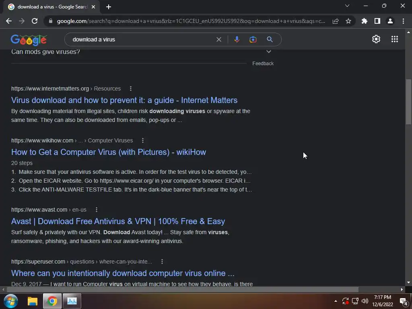Expand 'Can mods give viruses?' question

(268, 52)
